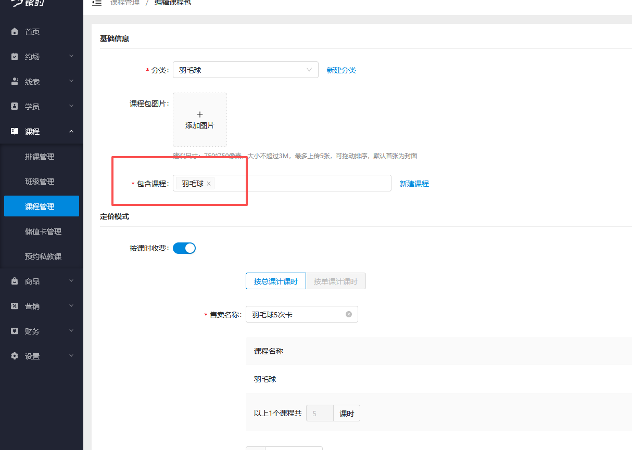The height and width of the screenshot is (450, 632).
Task: Click the 首页 home icon in sidebar
Action: pyautogui.click(x=16, y=31)
